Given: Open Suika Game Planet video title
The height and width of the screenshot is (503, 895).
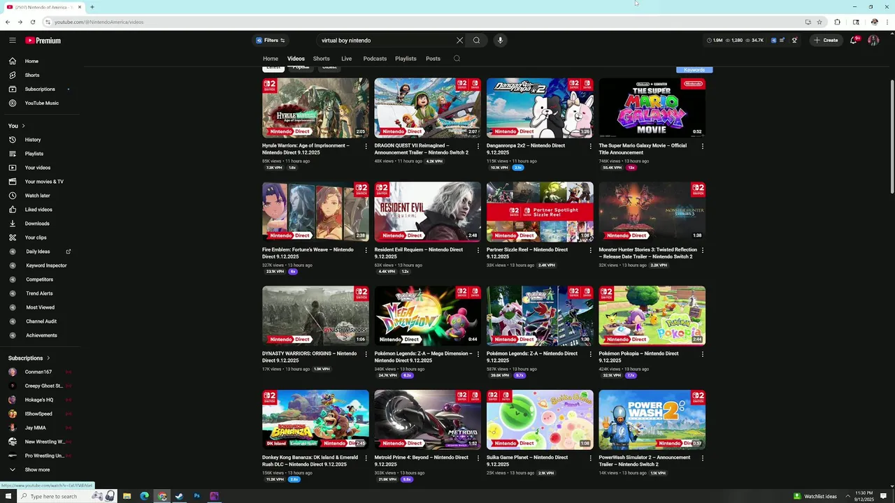Looking at the screenshot, I should coord(527,461).
